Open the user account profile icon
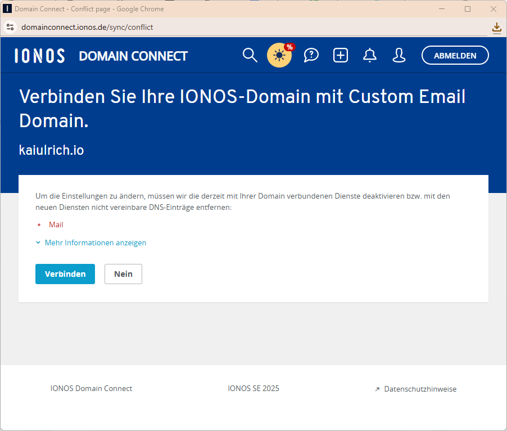Screen dimensions: 507x431 [399, 55]
